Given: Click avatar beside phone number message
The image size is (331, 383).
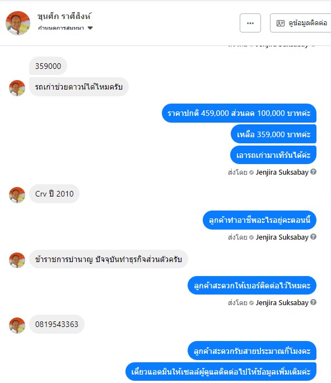Looking at the screenshot, I should pos(17,325).
